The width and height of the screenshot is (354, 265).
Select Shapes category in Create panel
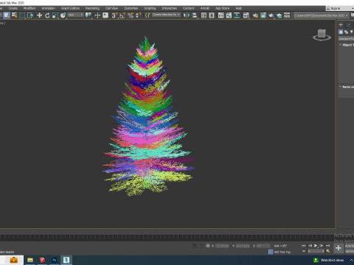347,32
